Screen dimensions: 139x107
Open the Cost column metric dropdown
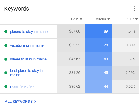[x=77, y=19]
